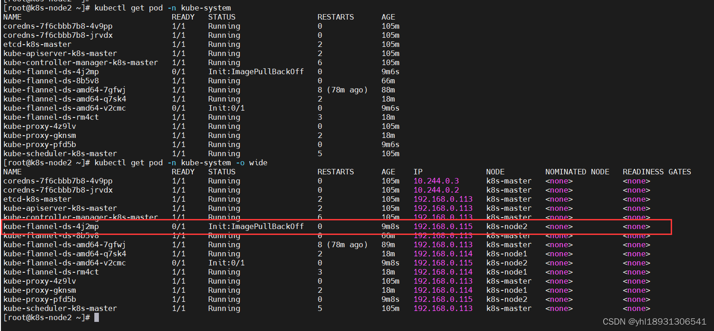The width and height of the screenshot is (714, 331).
Task: Click the IP address 10.244.0.2
Action: (436, 190)
